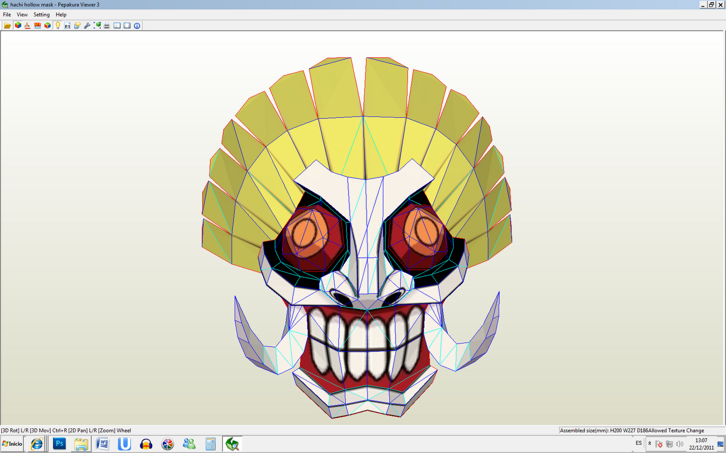This screenshot has height=453, width=726.
Task: Open the About information dialog
Action: click(136, 25)
